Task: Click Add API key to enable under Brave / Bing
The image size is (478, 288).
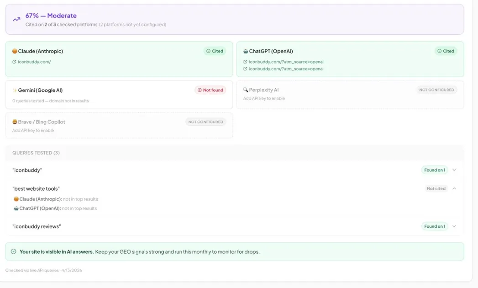Action: pos(33,130)
